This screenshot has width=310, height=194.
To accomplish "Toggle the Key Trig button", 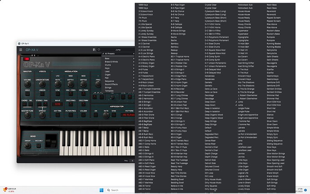I will pos(58,115).
